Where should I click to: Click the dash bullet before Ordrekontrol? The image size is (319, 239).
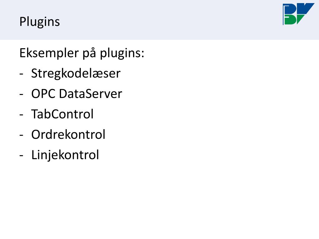point(21,135)
